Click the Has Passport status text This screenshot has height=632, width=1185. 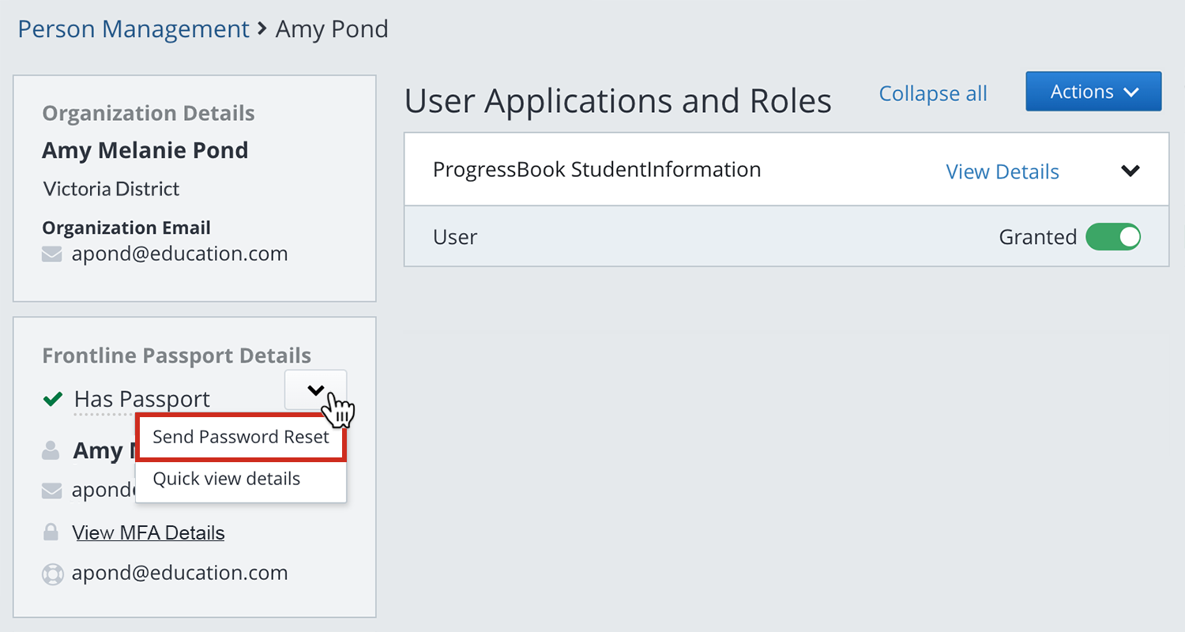click(142, 400)
